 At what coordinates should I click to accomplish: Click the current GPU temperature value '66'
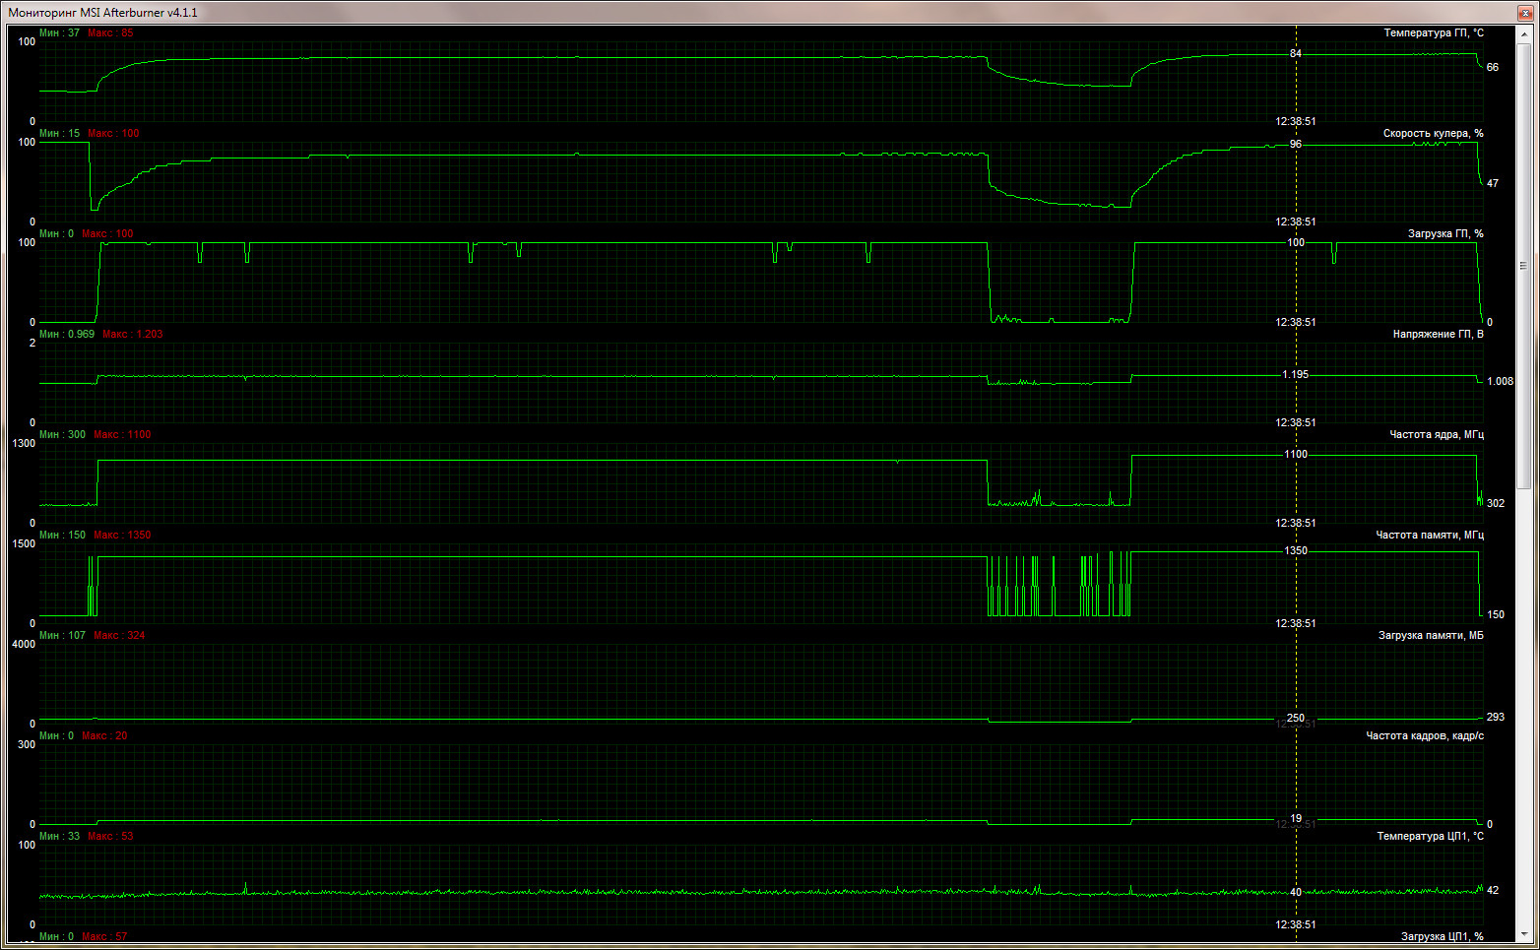[x=1493, y=68]
